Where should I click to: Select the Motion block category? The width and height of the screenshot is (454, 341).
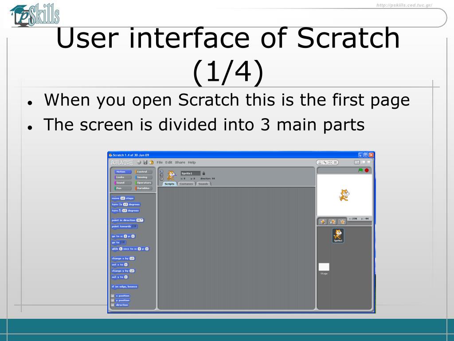tap(123, 172)
